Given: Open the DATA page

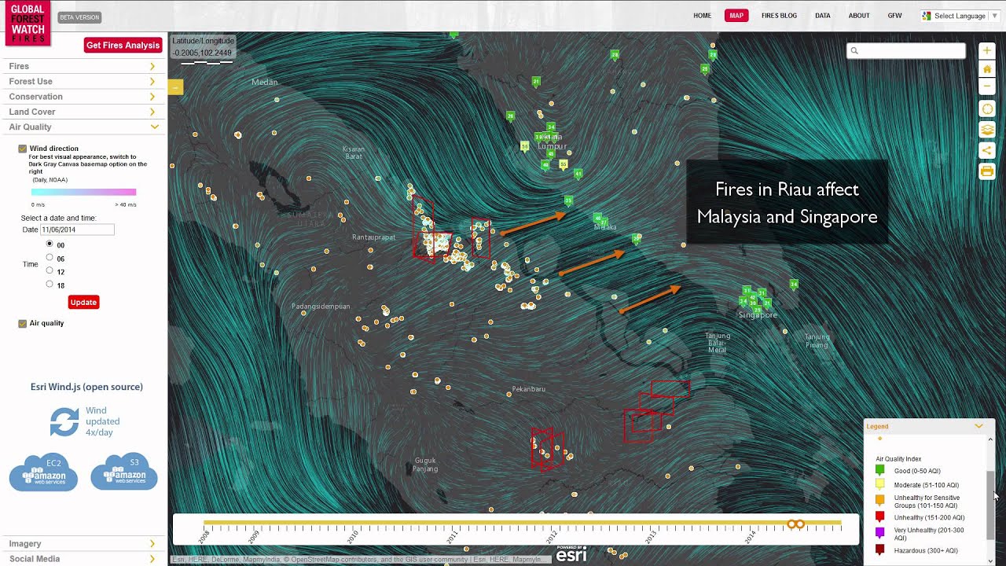Looking at the screenshot, I should (823, 16).
